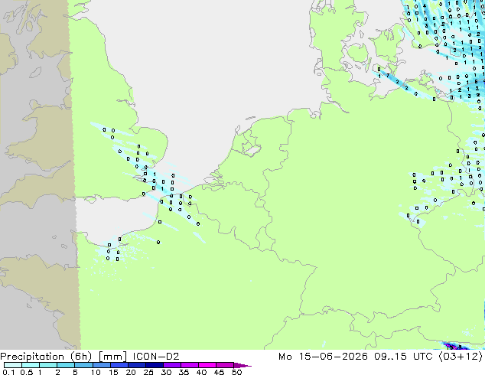Click the medium blue 15-20 mm swatch

point(119,365)
